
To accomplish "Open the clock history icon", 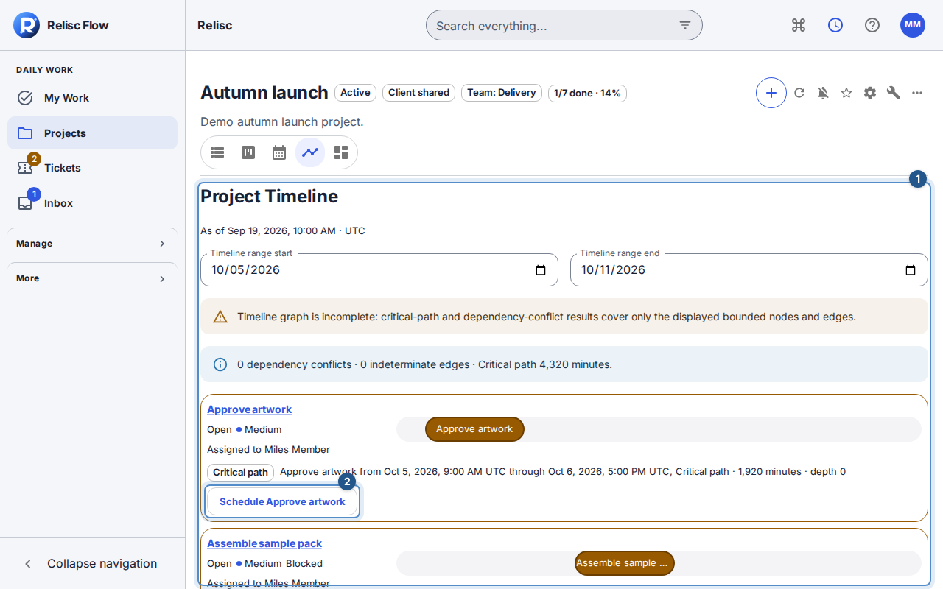I will [x=835, y=25].
